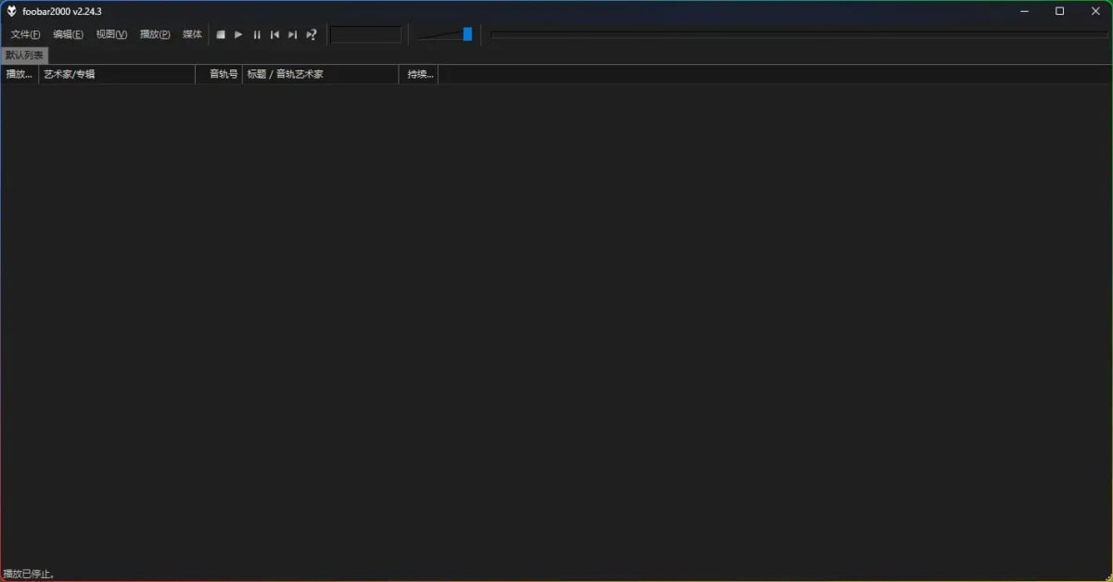
Task: Click the Play icon on the toolbar
Action: click(x=238, y=34)
